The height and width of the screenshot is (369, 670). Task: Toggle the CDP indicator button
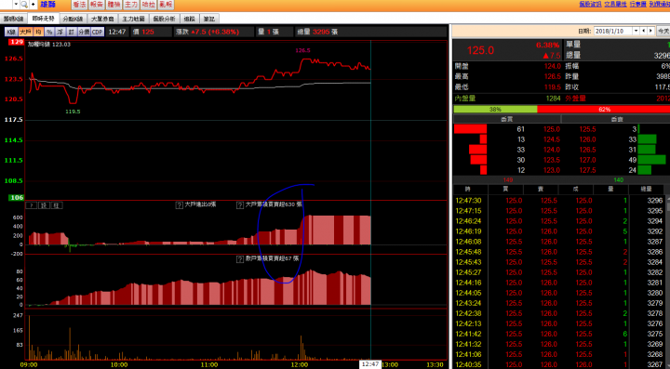pyautogui.click(x=98, y=32)
